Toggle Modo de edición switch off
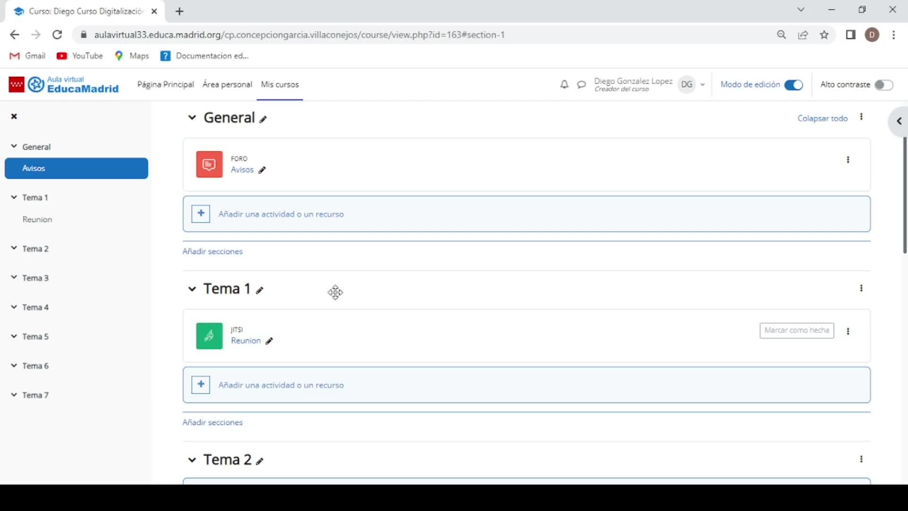908x511 pixels. pyautogui.click(x=793, y=85)
